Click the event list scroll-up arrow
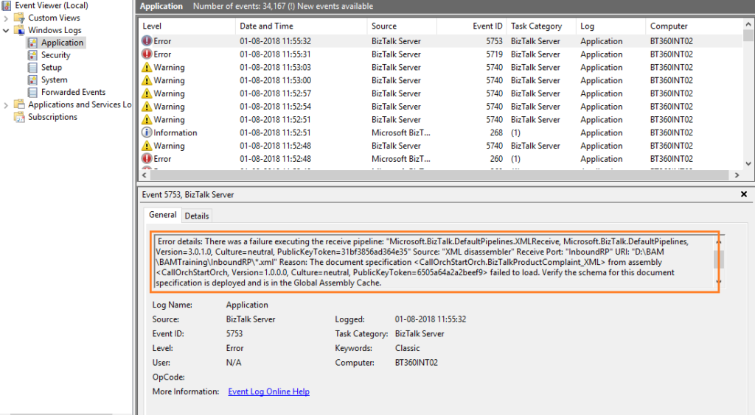 coord(748,24)
